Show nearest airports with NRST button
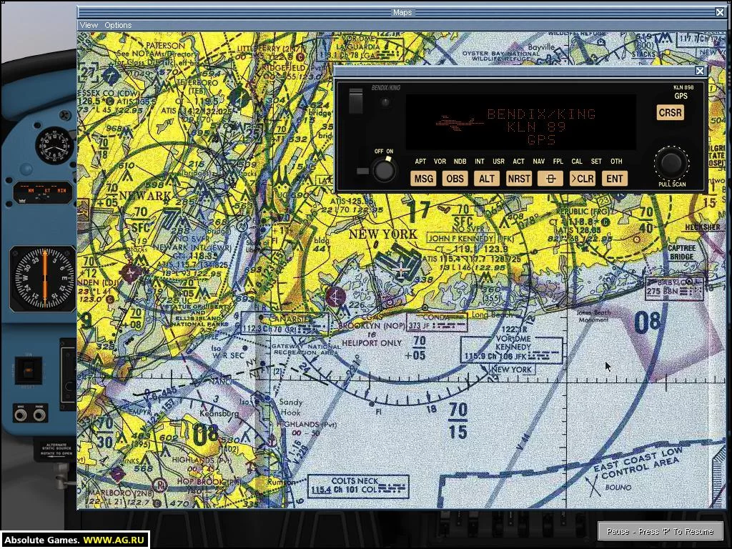Viewport: 732px width, 549px height. 519,179
